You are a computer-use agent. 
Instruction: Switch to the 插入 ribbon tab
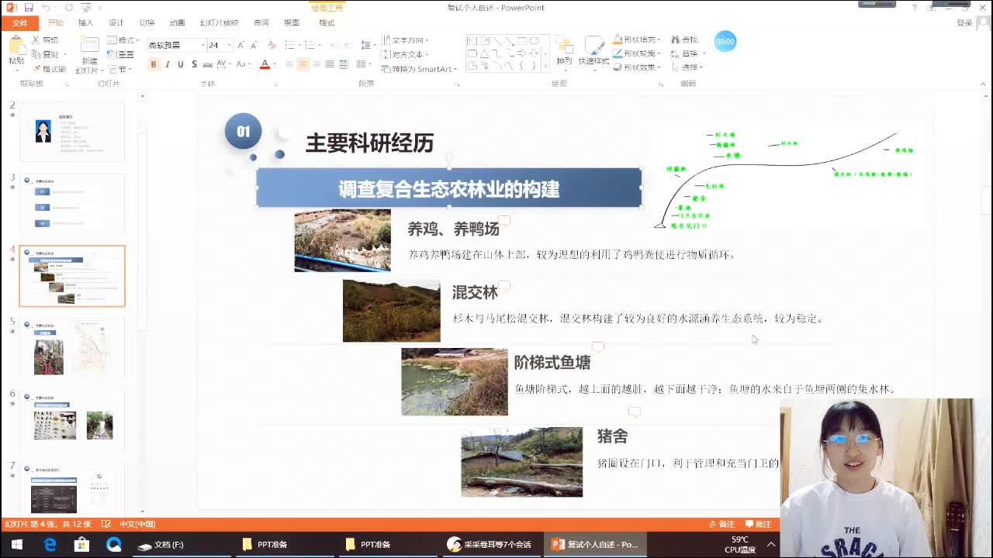tap(87, 22)
